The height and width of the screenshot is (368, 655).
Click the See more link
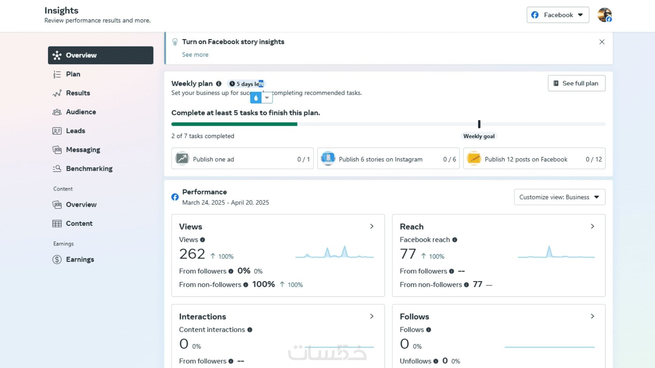pyautogui.click(x=195, y=55)
